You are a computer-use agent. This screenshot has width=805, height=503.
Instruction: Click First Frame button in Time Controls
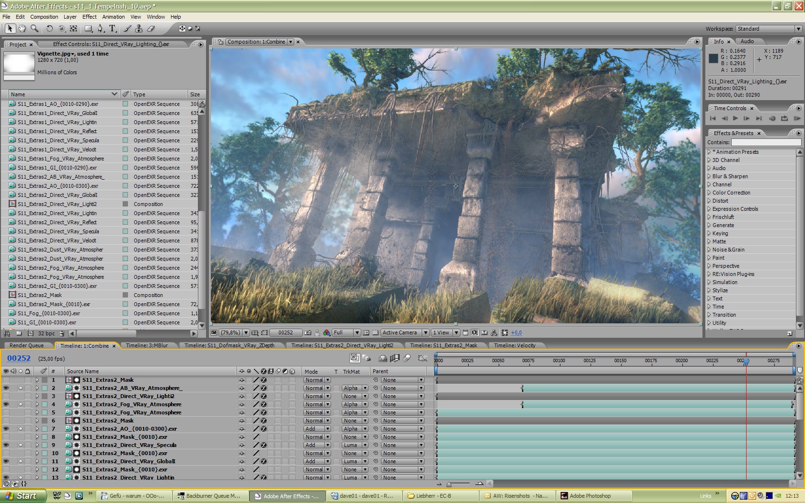(713, 118)
